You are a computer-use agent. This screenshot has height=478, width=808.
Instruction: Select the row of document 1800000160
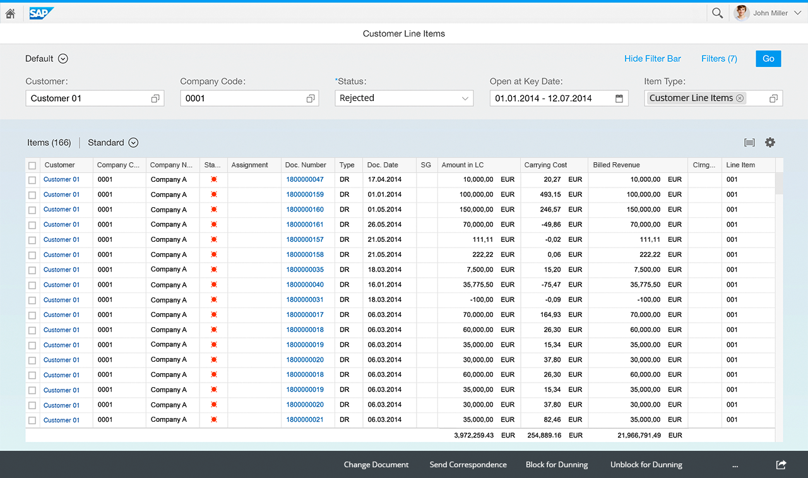32,210
